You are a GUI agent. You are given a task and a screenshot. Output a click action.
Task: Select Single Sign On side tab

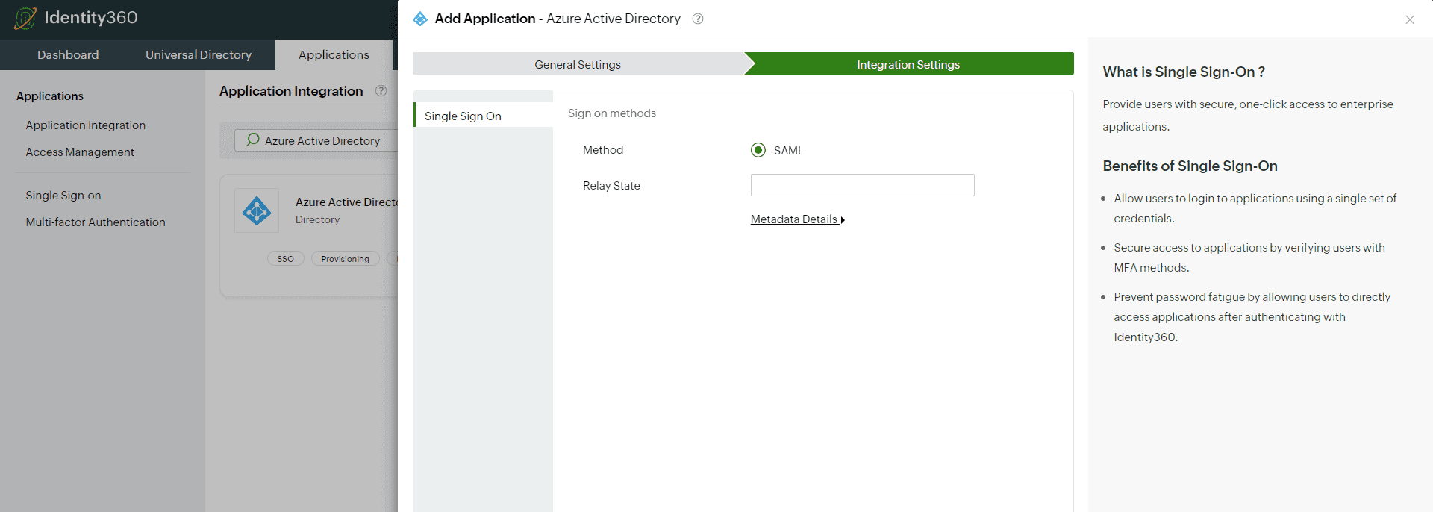463,116
